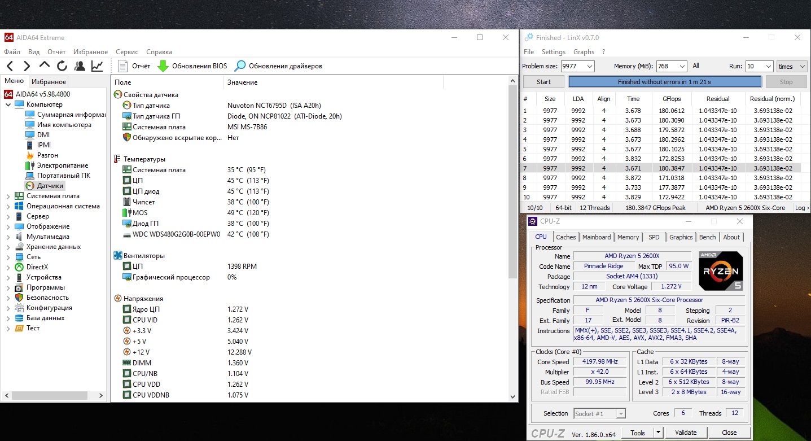Click the Tools button in CPU-Z
The height and width of the screenshot is (441, 811).
(638, 433)
